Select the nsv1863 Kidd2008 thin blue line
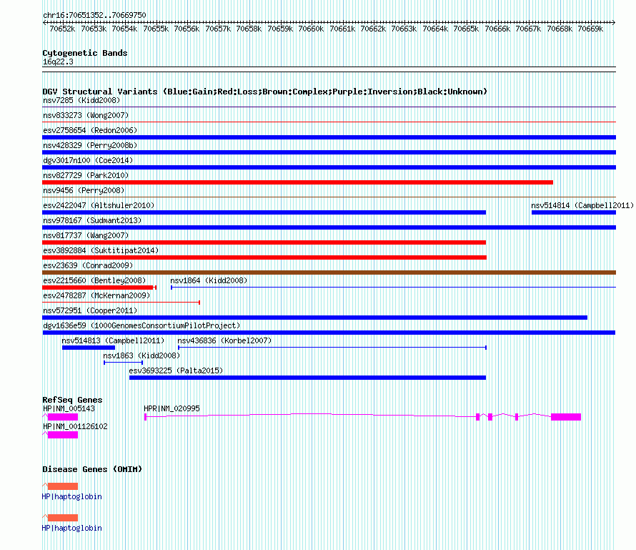 coord(124,363)
